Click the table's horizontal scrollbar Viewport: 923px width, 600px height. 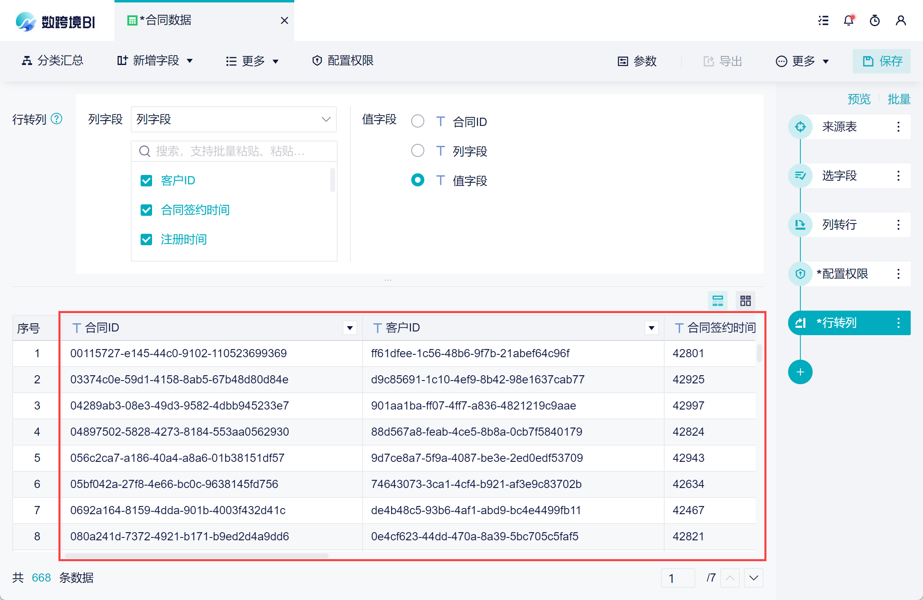196,556
